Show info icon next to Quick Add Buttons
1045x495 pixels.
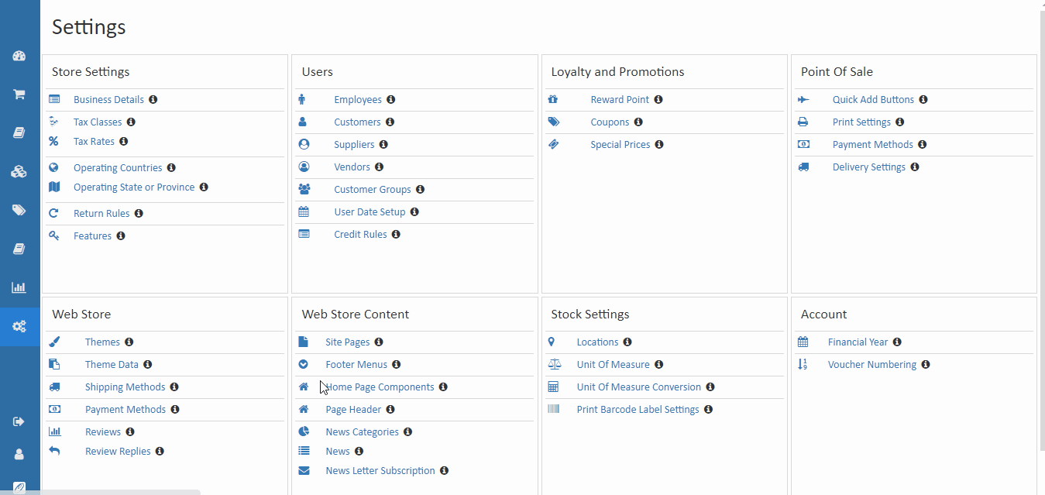click(923, 100)
